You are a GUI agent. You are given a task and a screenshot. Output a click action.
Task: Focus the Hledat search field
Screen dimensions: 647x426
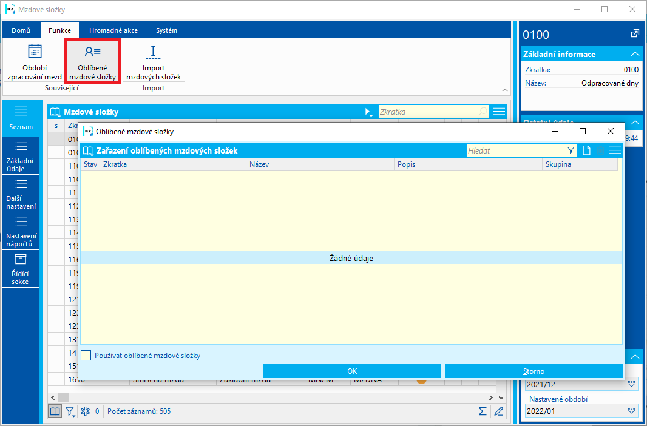pyautogui.click(x=516, y=150)
